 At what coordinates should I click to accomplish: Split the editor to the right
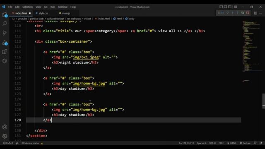(255, 13)
